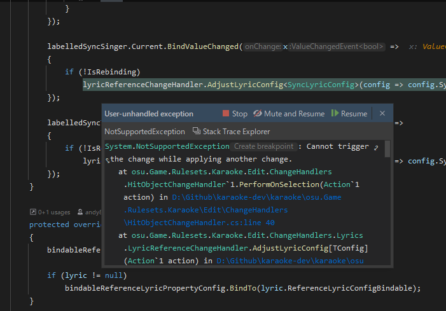This screenshot has width=446, height=311.
Task: Resume execution with the Resume button
Action: point(349,114)
